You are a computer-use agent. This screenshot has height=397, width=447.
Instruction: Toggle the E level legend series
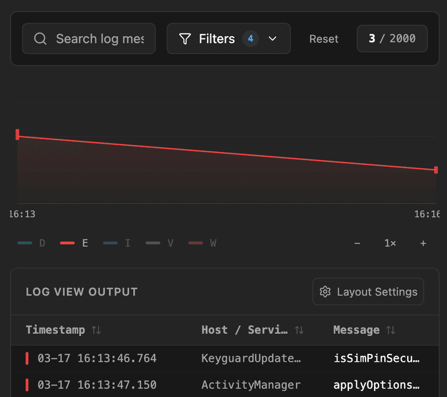click(74, 243)
